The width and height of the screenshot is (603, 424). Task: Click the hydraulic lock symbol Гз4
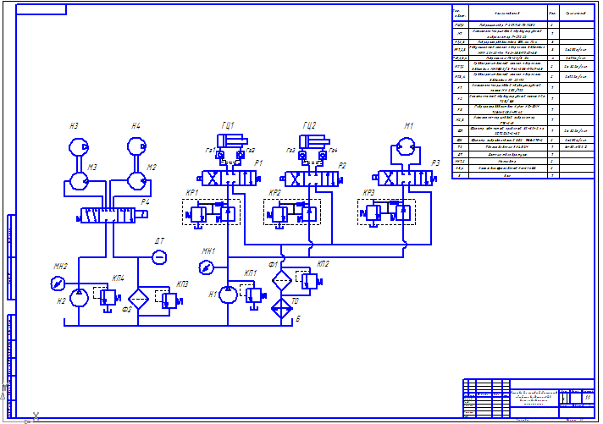point(323,156)
